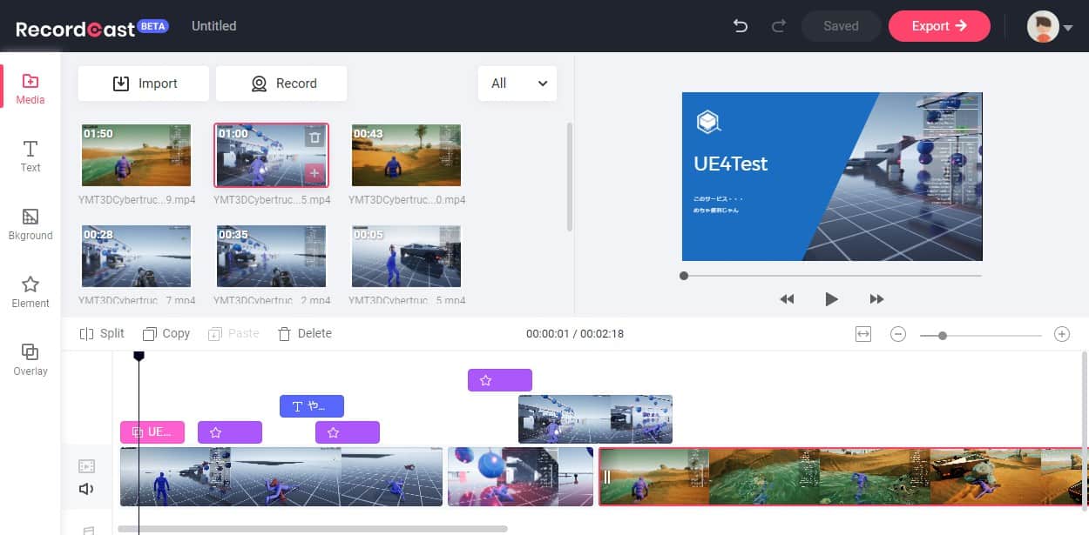This screenshot has width=1089, height=535.
Task: Add the 01:00 clip with plus icon
Action: click(315, 173)
